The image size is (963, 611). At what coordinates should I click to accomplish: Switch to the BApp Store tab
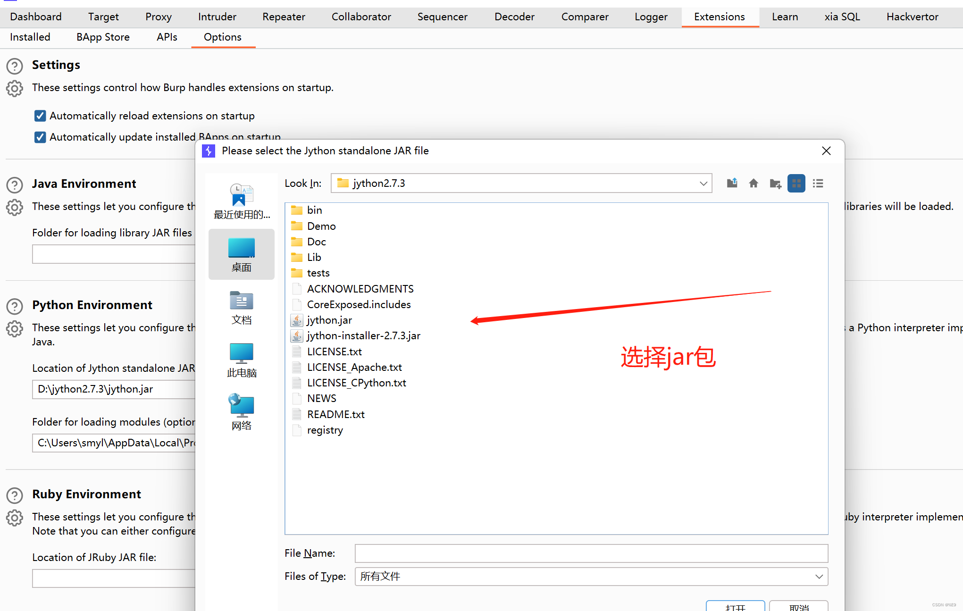click(x=103, y=37)
